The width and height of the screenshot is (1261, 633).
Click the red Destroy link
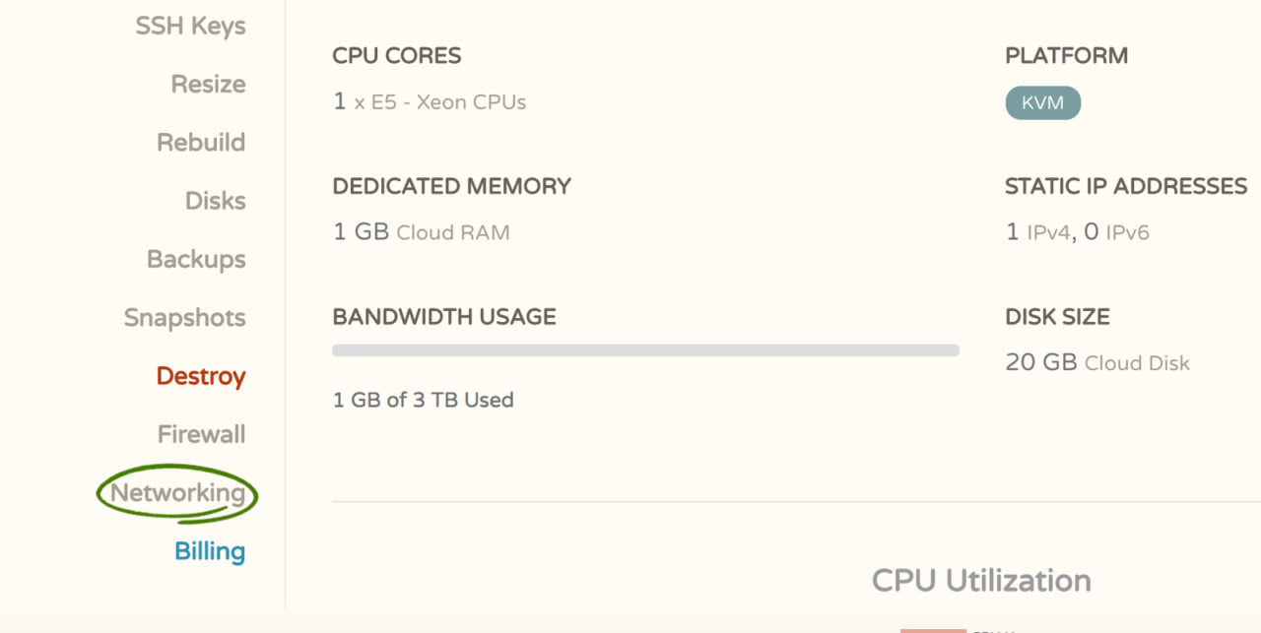pyautogui.click(x=201, y=376)
